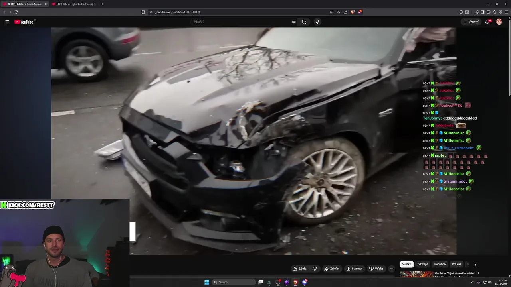Click the taskbar volume speaker icon
The height and width of the screenshot is (287, 511).
pyautogui.click(x=490, y=282)
